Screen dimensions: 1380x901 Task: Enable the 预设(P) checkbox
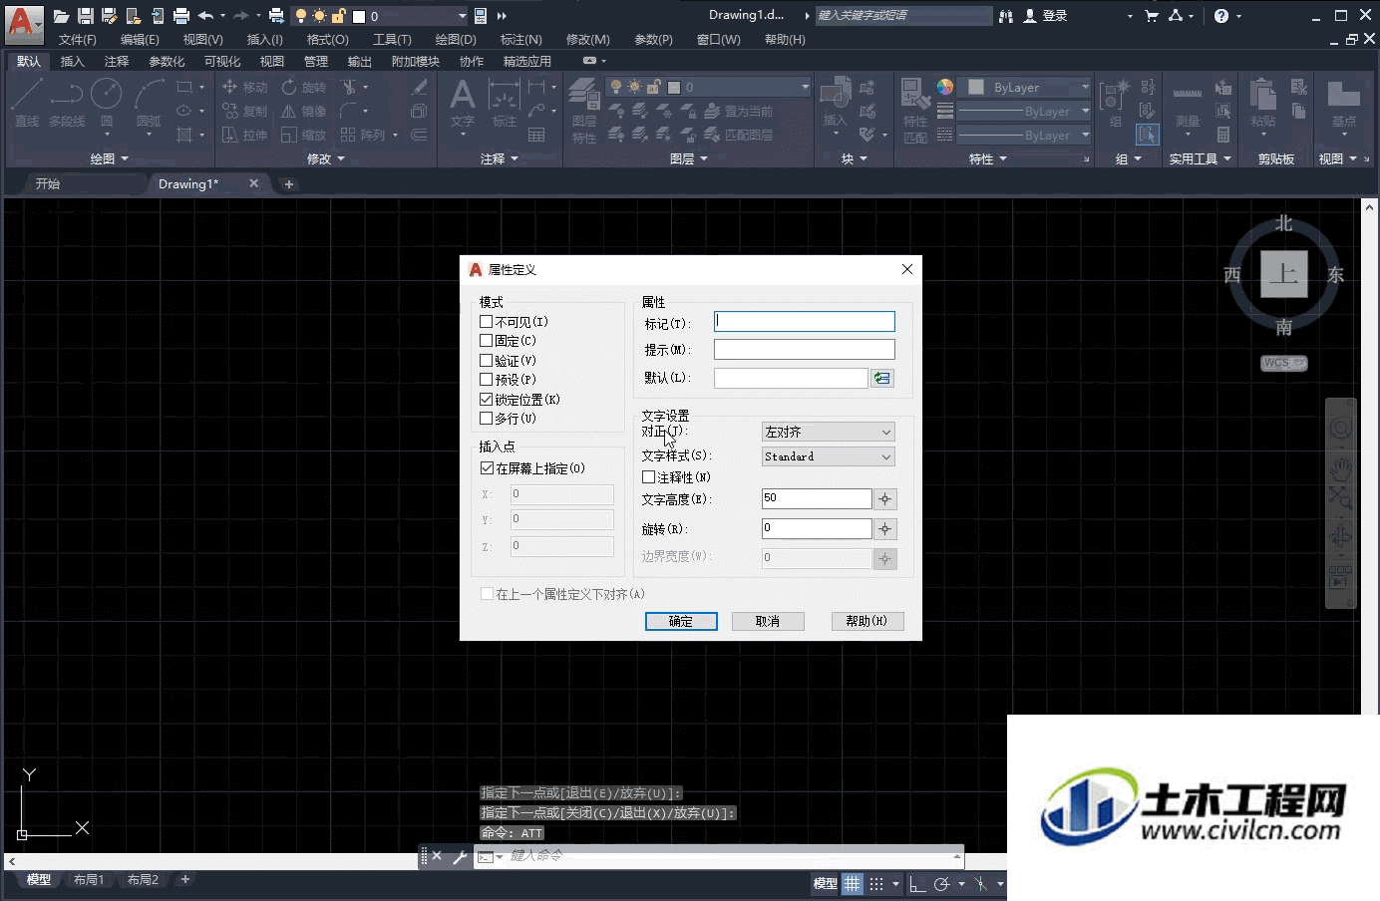coord(486,380)
